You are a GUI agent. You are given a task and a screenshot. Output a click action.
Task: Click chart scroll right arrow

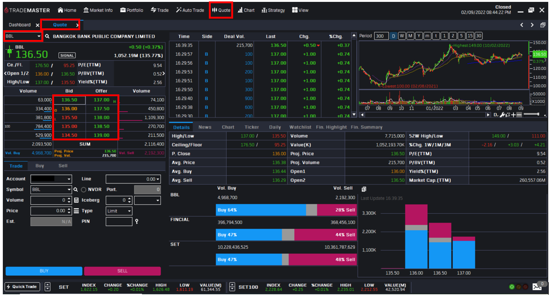(x=488, y=115)
